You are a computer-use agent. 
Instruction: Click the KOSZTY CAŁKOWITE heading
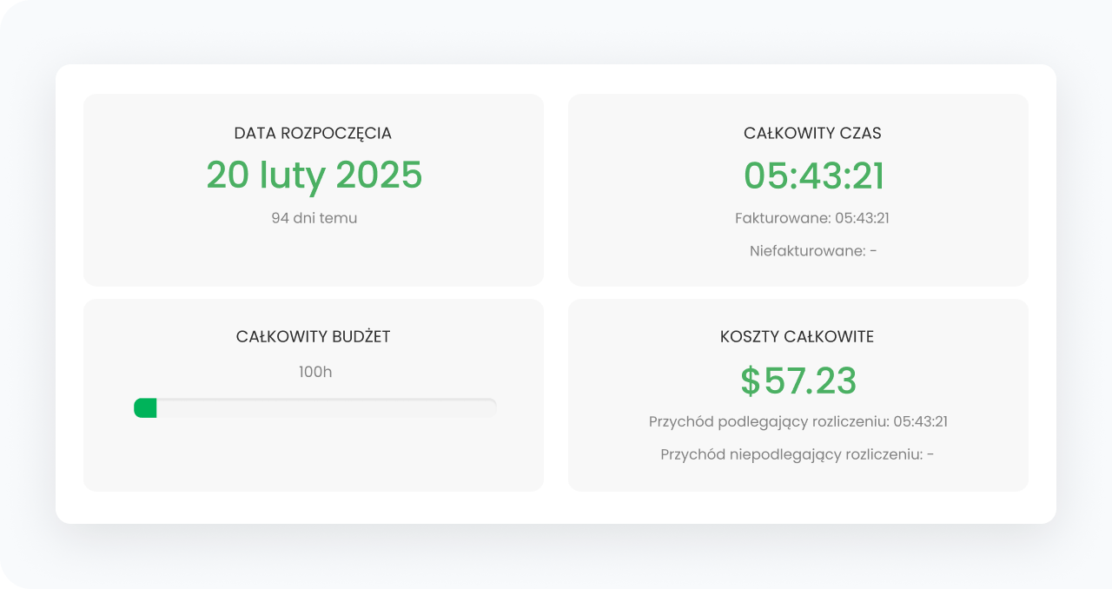[x=798, y=337]
